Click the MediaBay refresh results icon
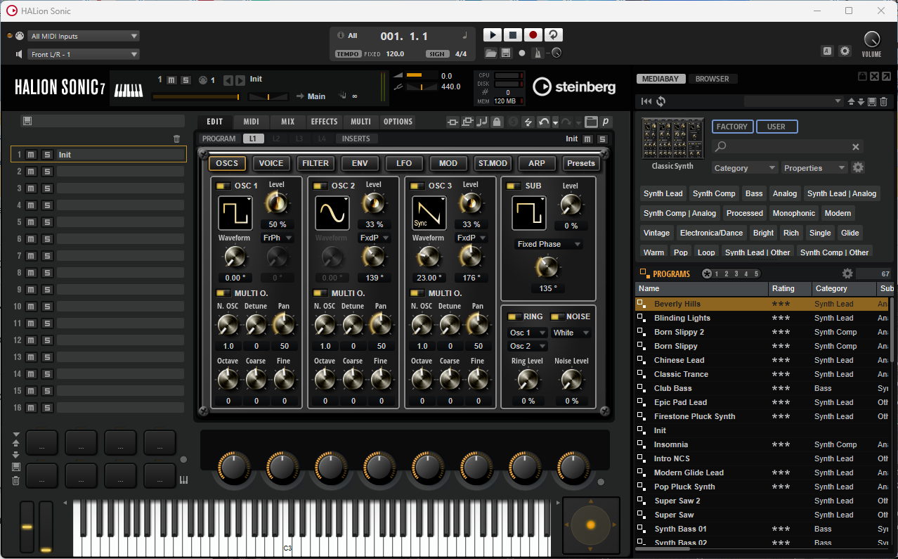 (661, 101)
